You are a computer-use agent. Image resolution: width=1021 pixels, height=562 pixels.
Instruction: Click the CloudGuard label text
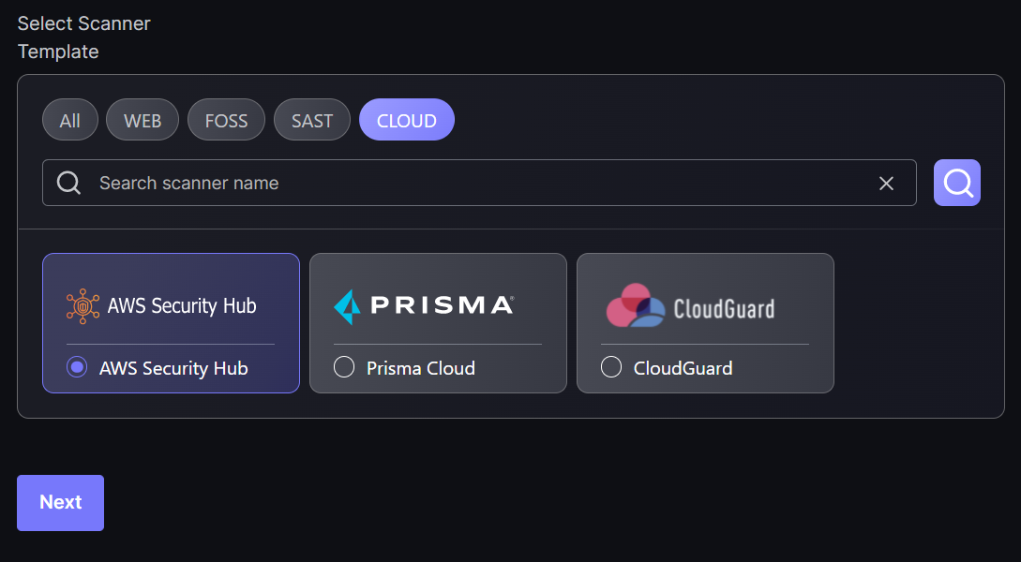click(683, 368)
